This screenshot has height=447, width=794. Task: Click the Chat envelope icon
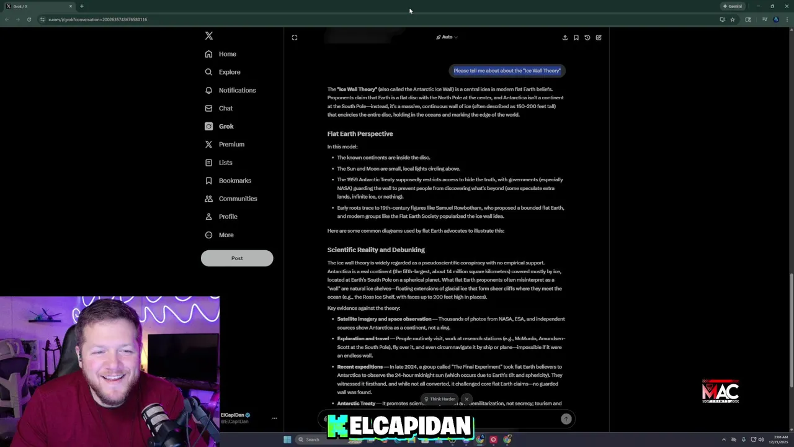point(209,108)
